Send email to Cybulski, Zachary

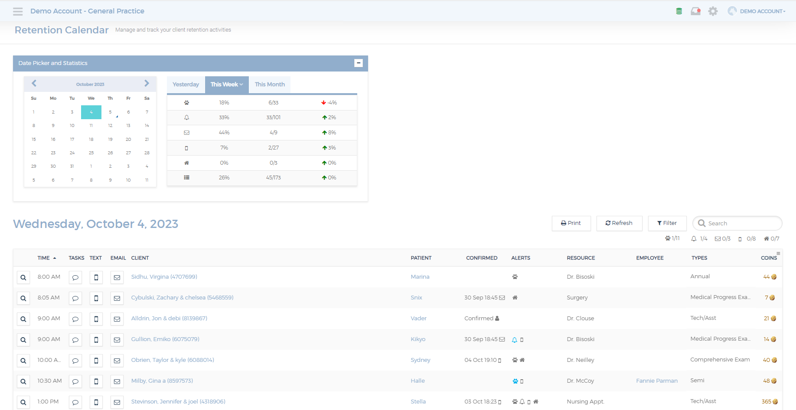coord(117,298)
